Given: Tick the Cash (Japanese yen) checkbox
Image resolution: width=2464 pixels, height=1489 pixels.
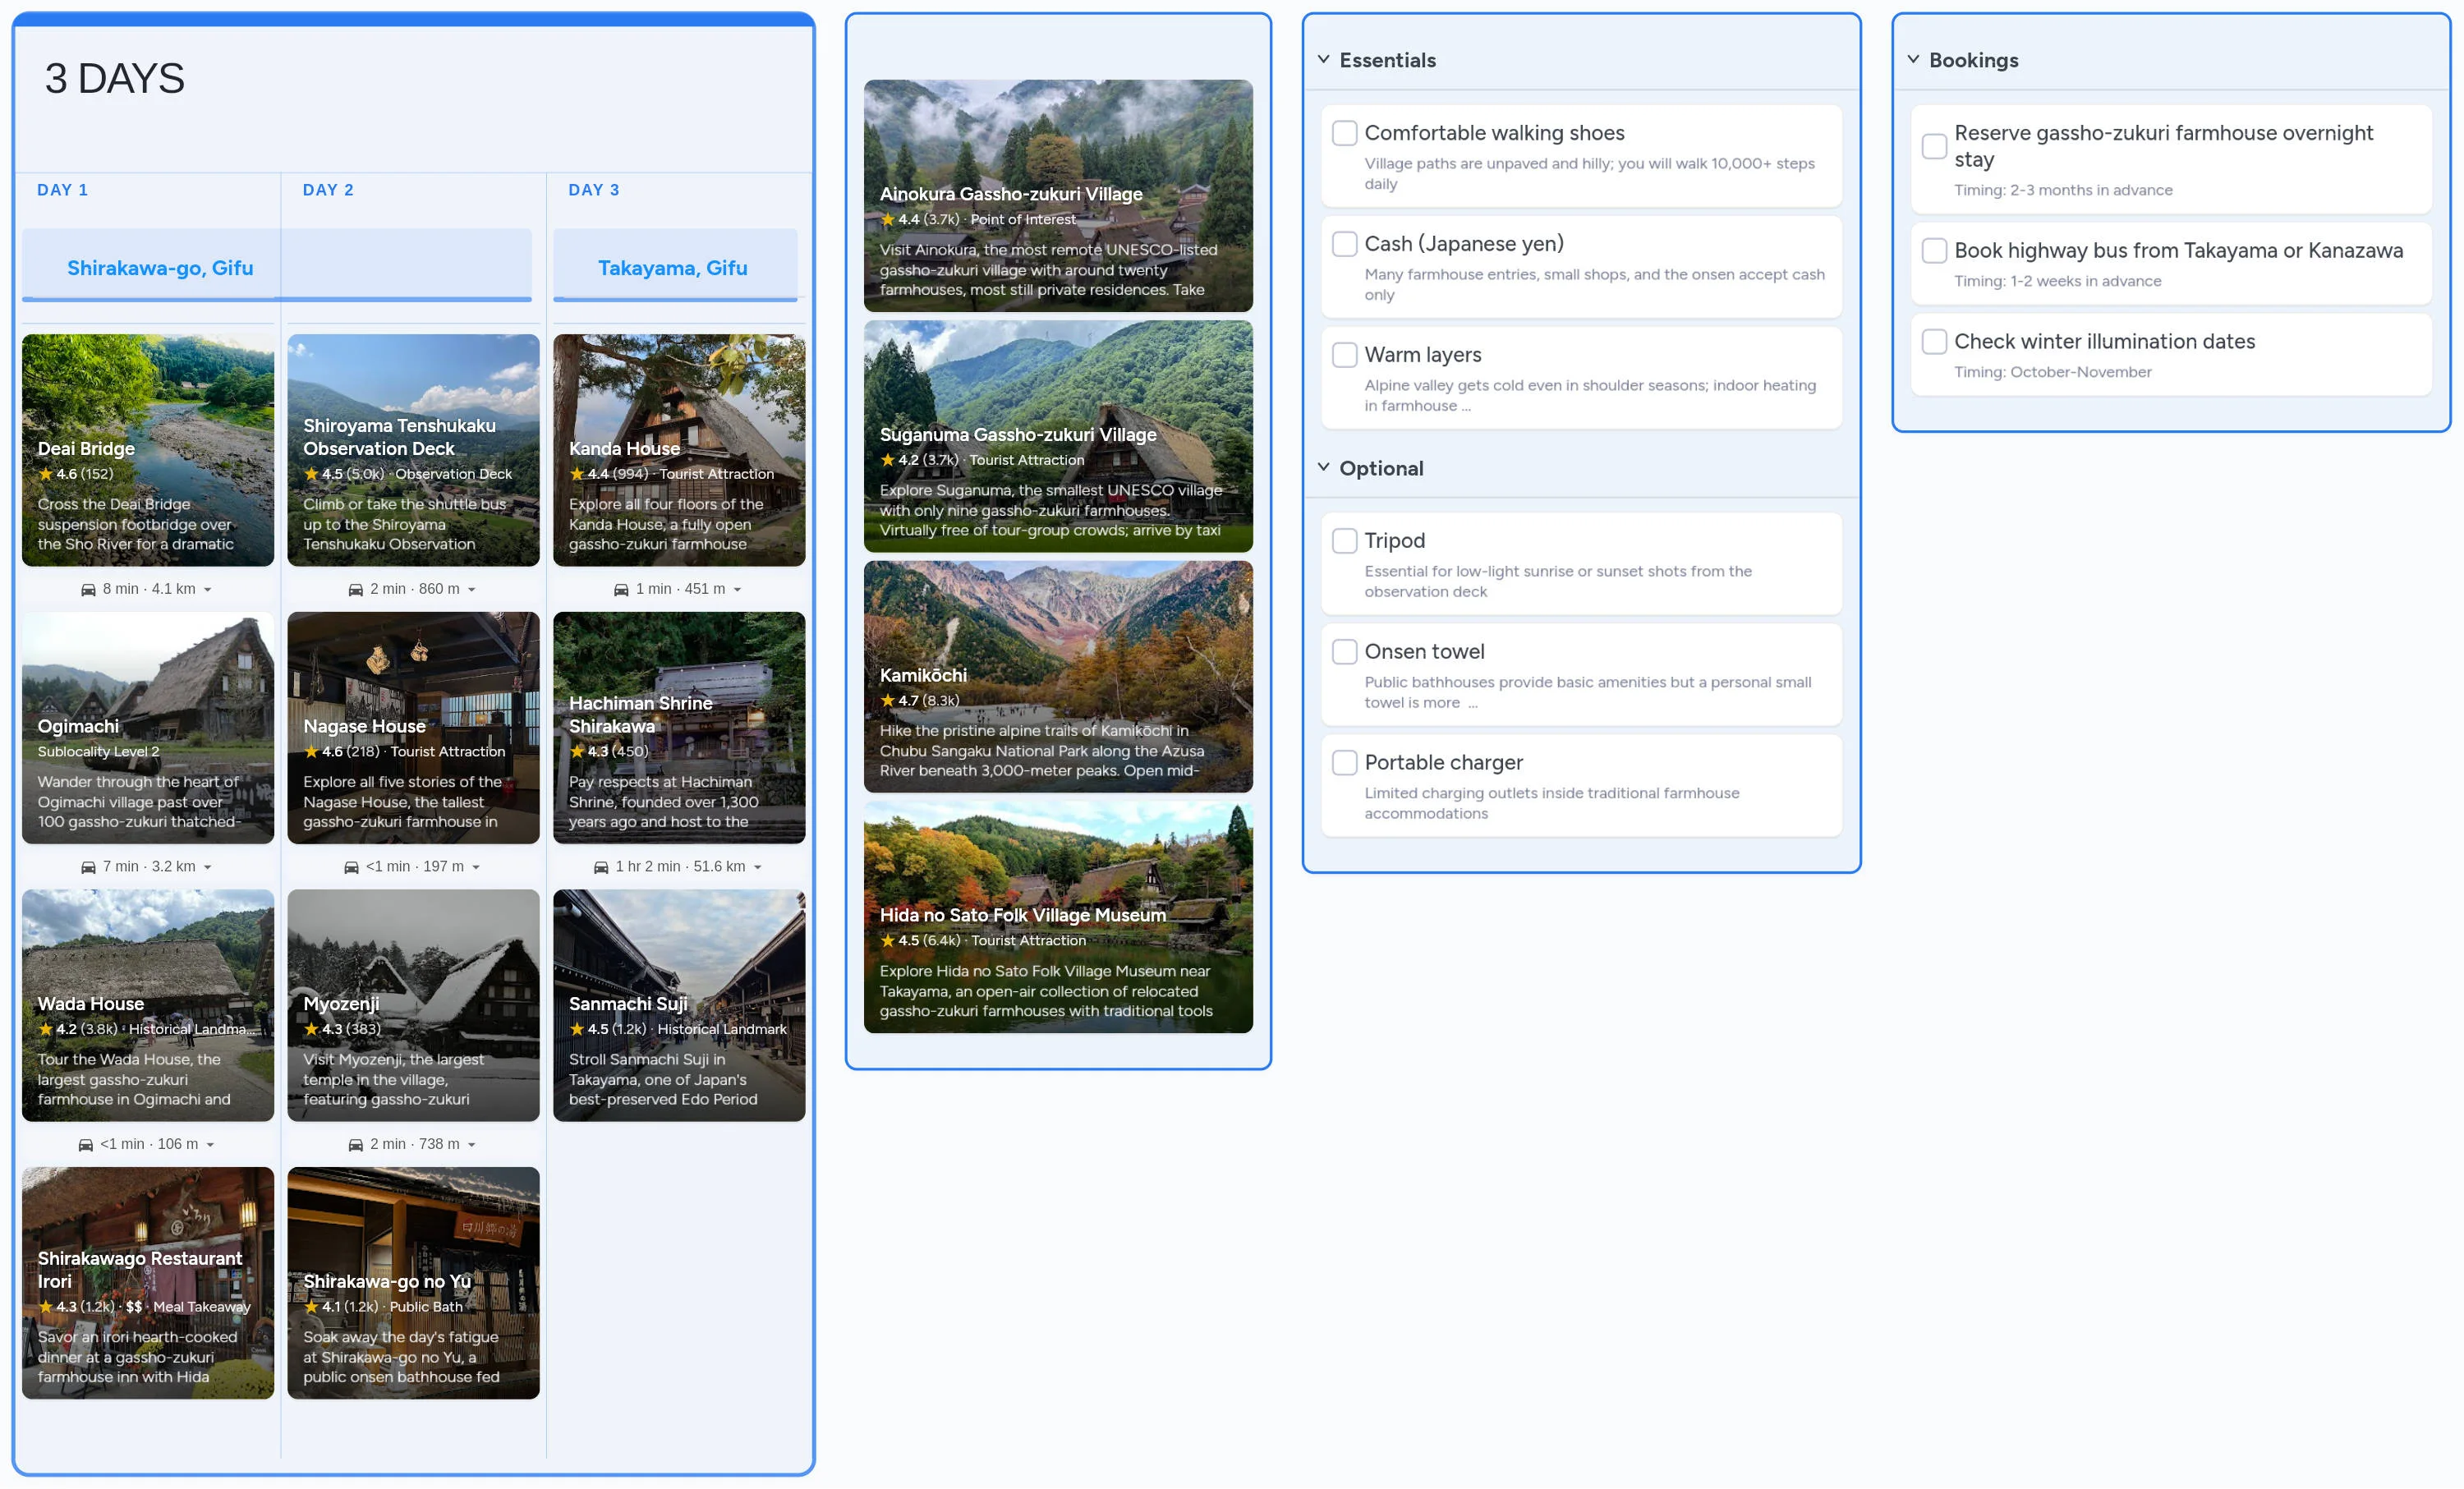Looking at the screenshot, I should click(x=1344, y=244).
